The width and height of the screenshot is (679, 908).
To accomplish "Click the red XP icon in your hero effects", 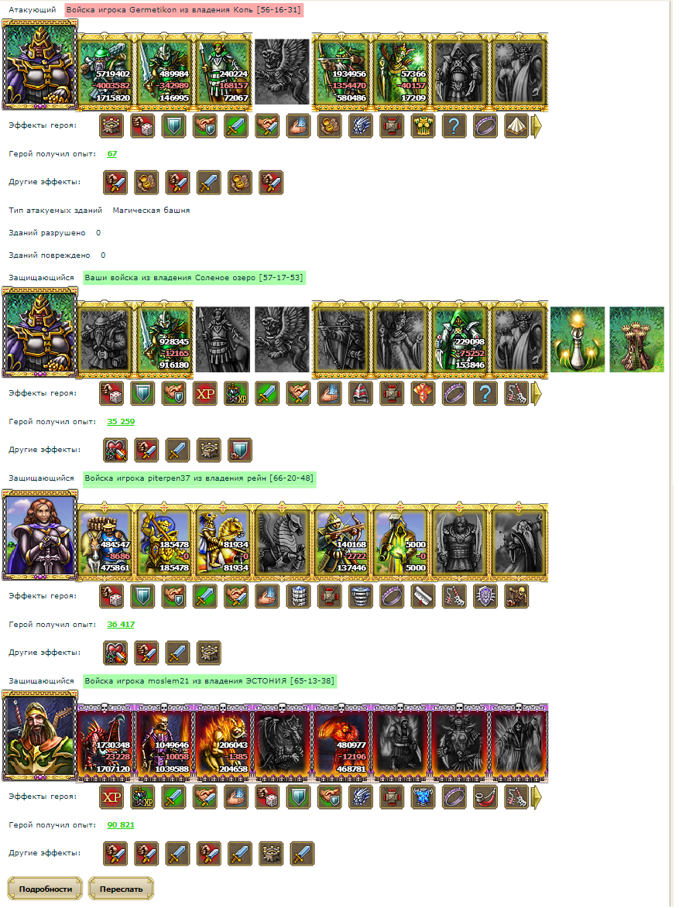I will 205,394.
